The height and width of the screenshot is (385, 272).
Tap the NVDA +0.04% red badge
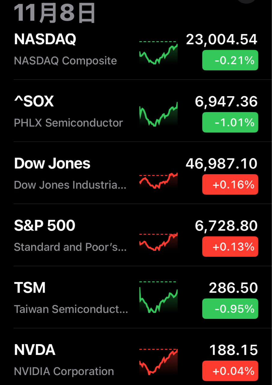(230, 371)
